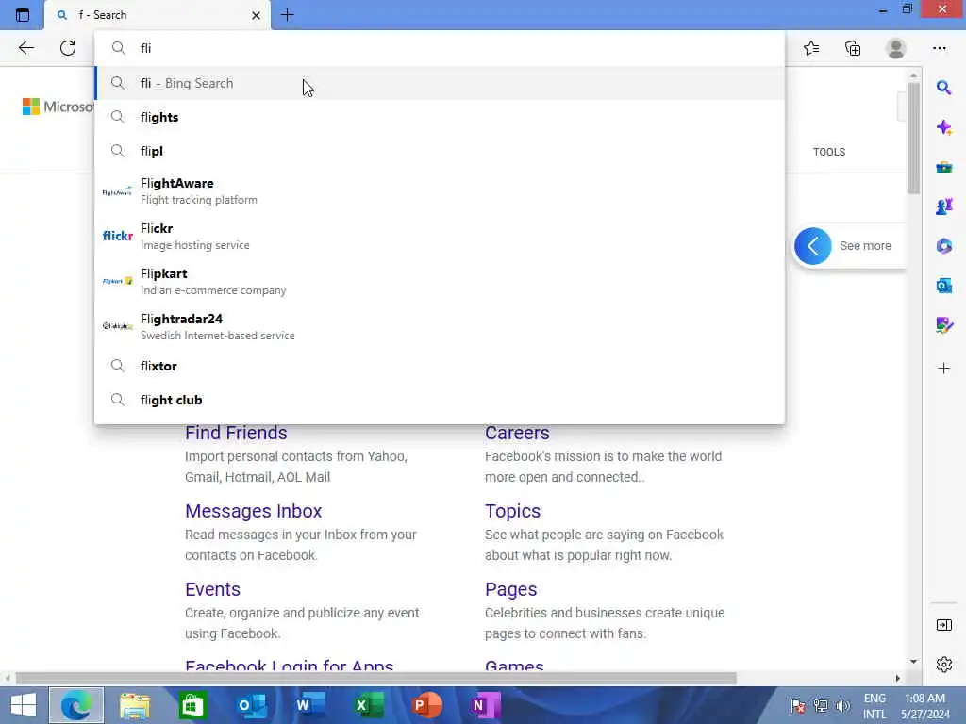Open Excel from the taskbar
Image resolution: width=966 pixels, height=724 pixels.
[x=369, y=705]
